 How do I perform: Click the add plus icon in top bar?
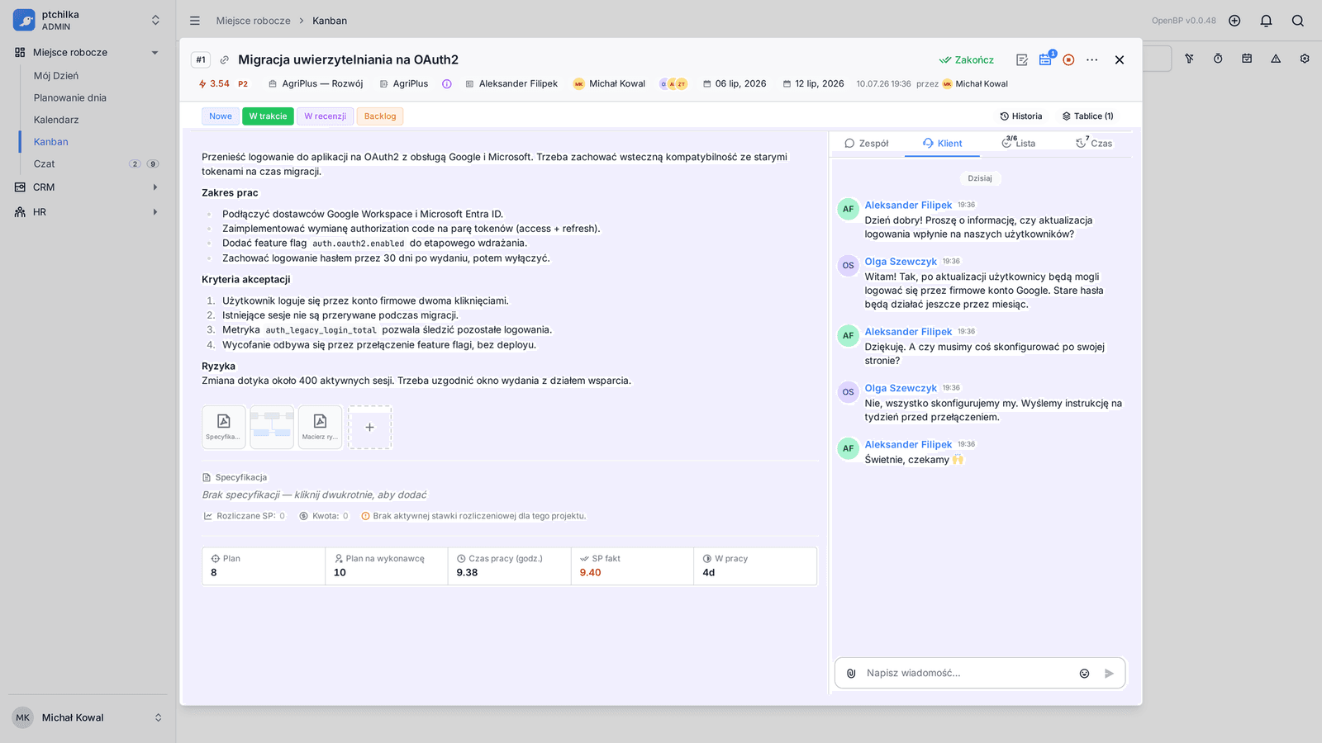pyautogui.click(x=1234, y=21)
